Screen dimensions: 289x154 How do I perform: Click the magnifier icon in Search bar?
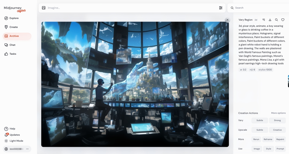coord(232,8)
